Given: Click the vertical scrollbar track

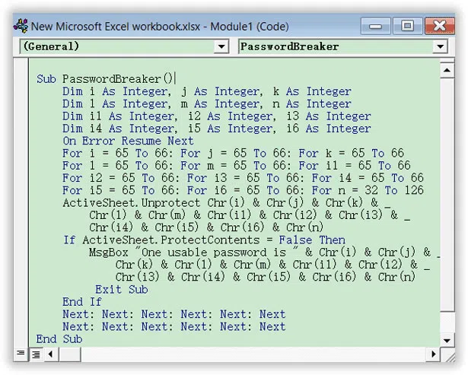Looking at the screenshot, I should (x=445, y=205).
